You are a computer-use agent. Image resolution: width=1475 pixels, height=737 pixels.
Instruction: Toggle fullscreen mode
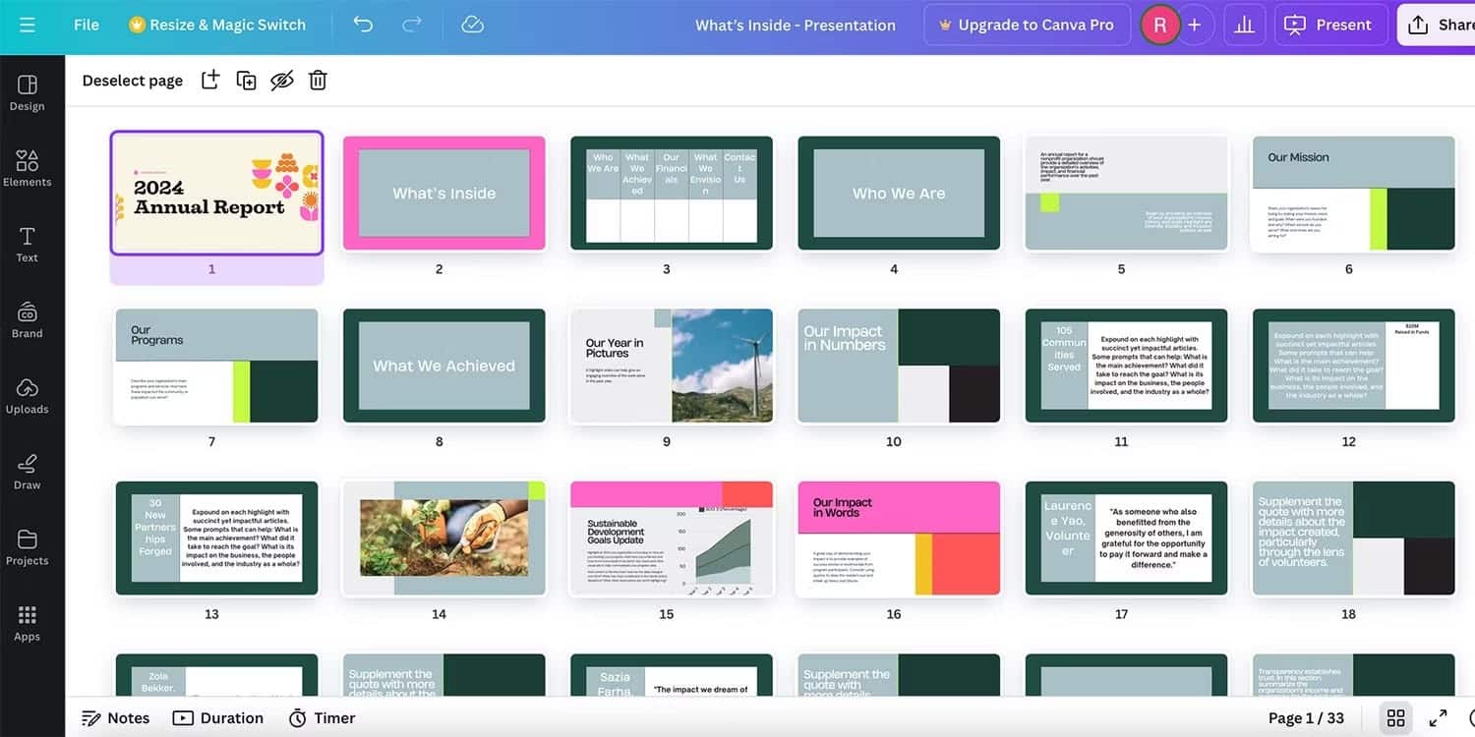coord(1438,718)
